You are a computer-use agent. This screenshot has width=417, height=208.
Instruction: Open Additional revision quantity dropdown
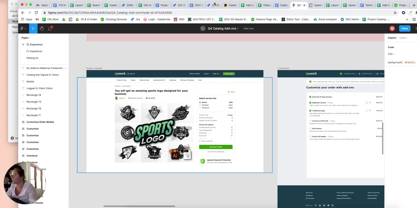(x=368, y=103)
